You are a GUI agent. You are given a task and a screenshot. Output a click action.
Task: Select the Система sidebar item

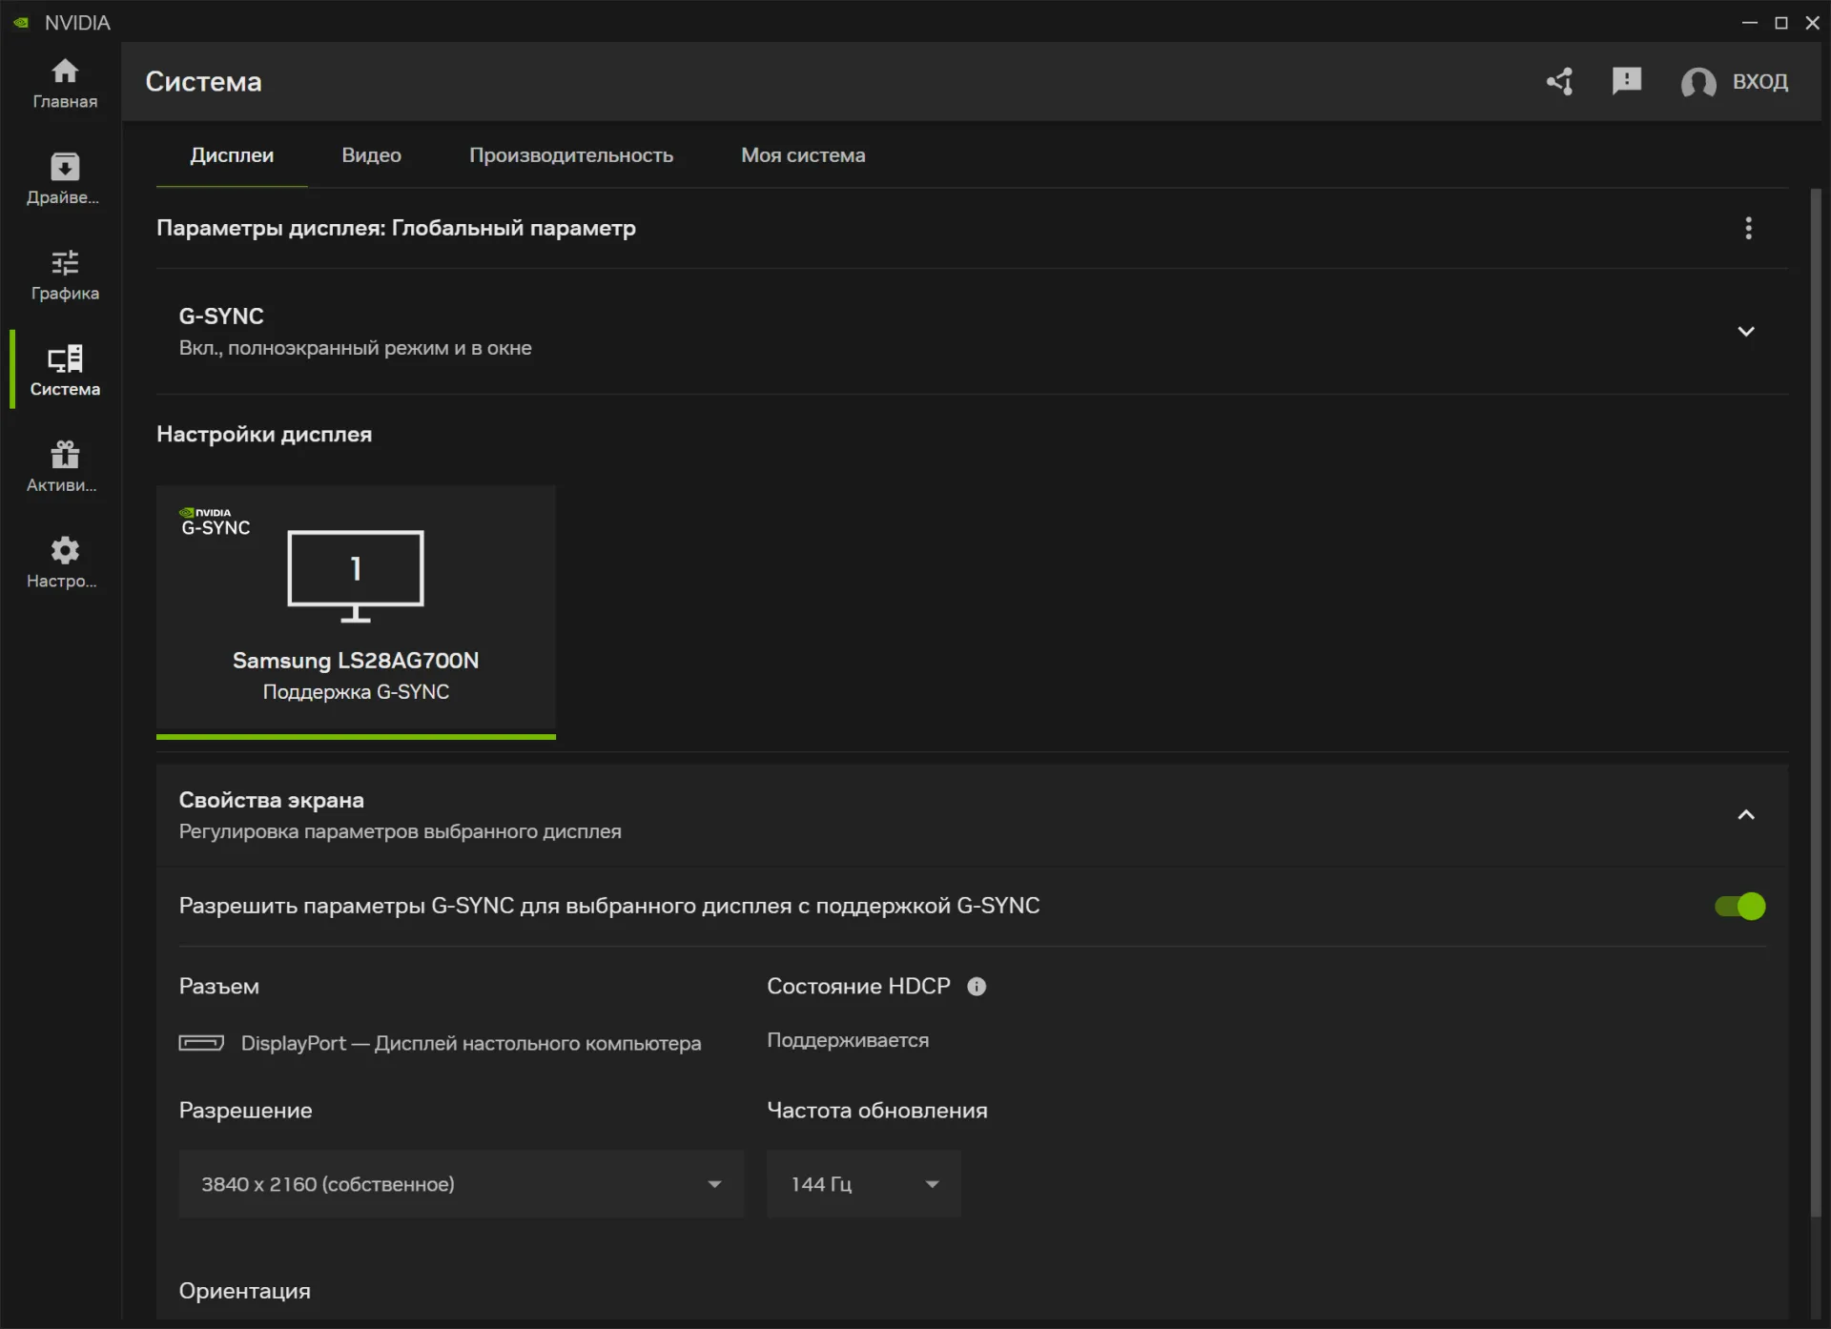[x=65, y=370]
